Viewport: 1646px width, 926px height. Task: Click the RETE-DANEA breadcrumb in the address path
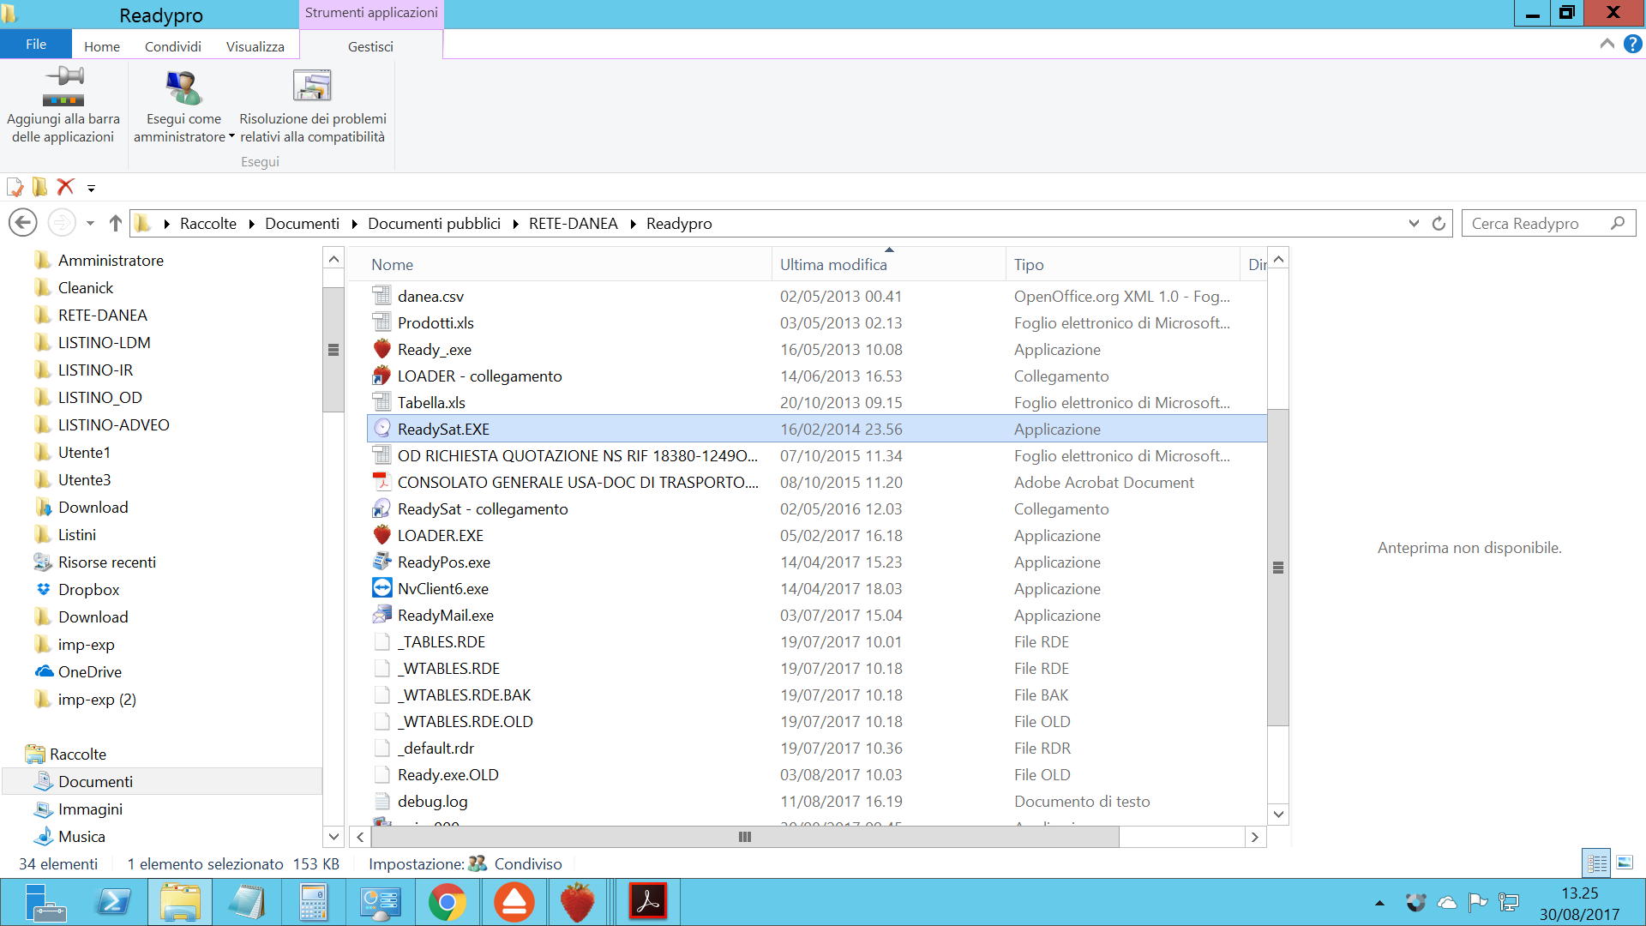(573, 224)
